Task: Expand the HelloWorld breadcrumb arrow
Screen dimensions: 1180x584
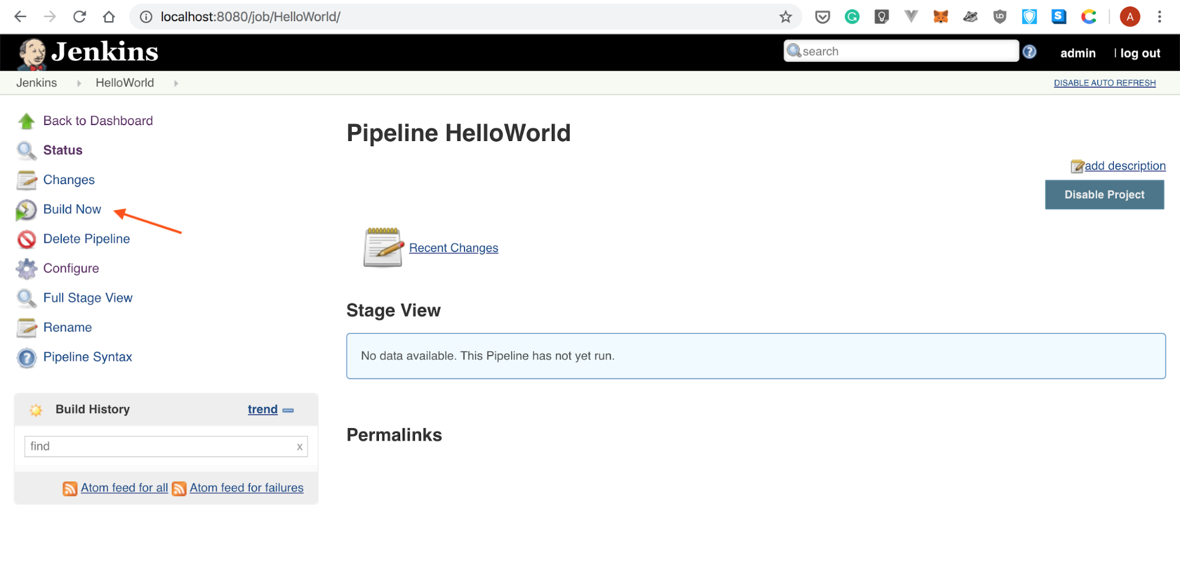Action: 176,84
